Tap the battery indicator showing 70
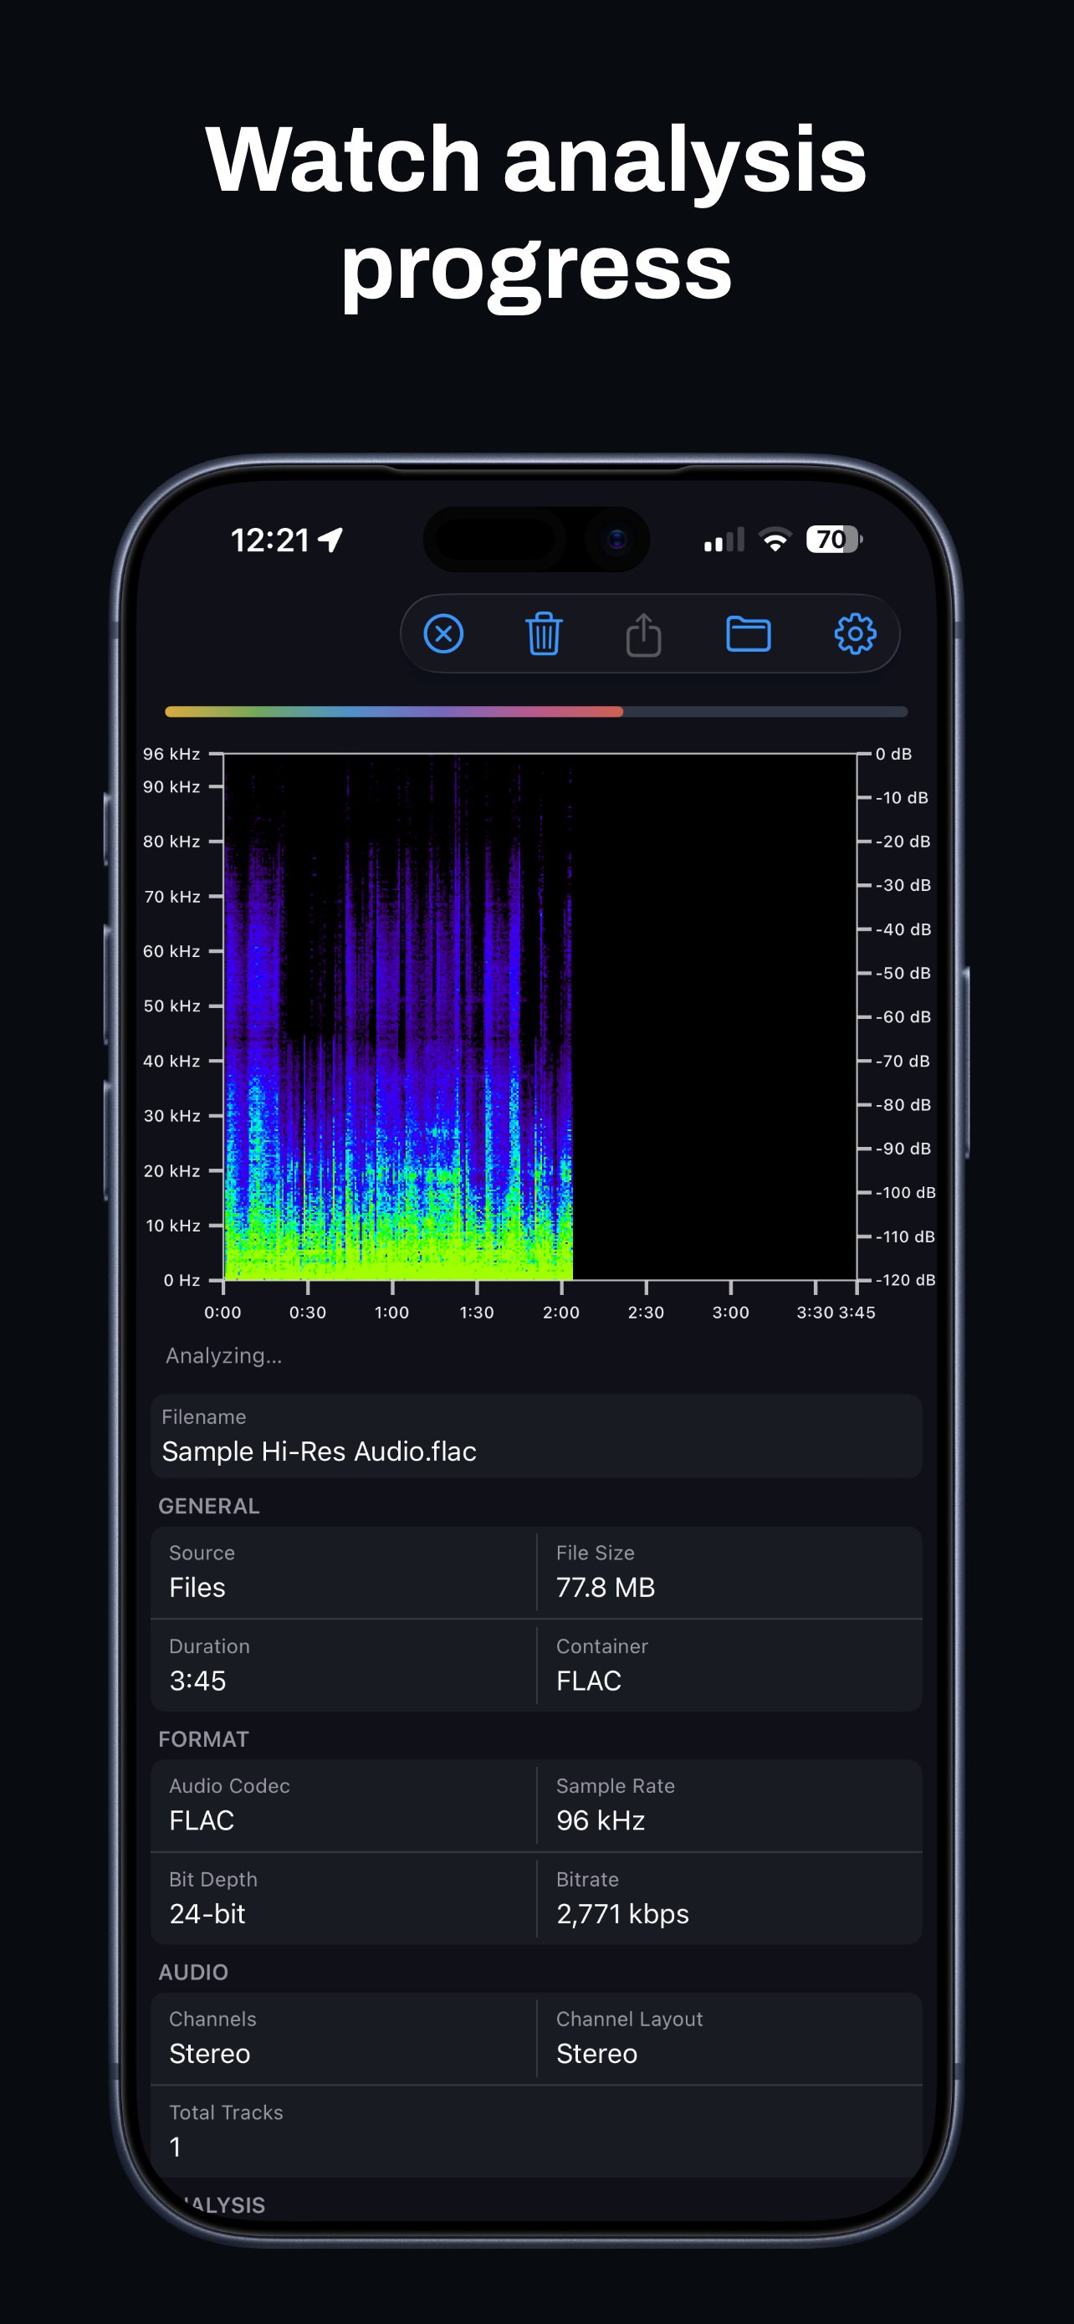 (834, 540)
